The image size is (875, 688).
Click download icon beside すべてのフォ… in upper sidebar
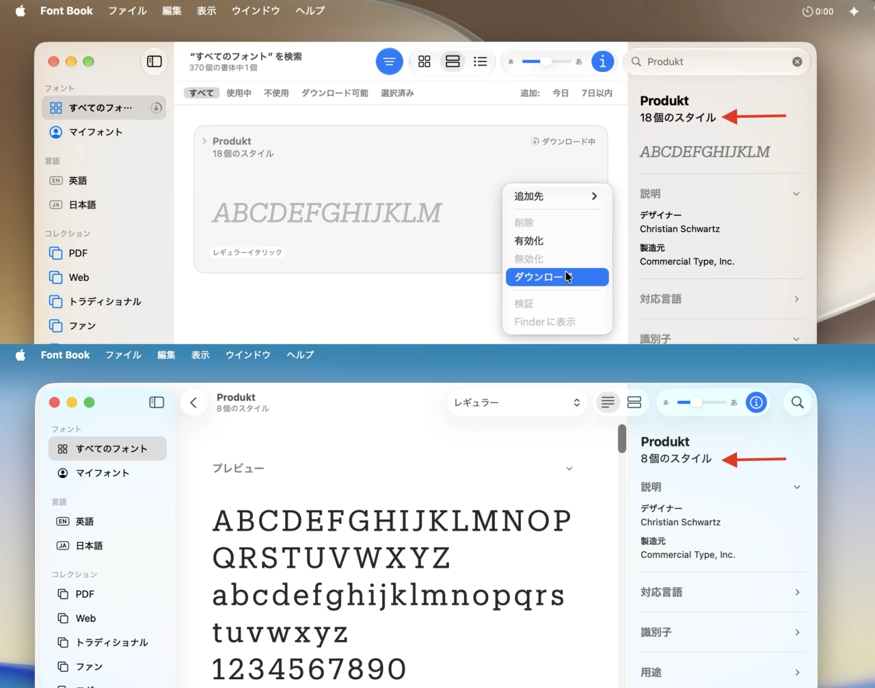point(157,107)
